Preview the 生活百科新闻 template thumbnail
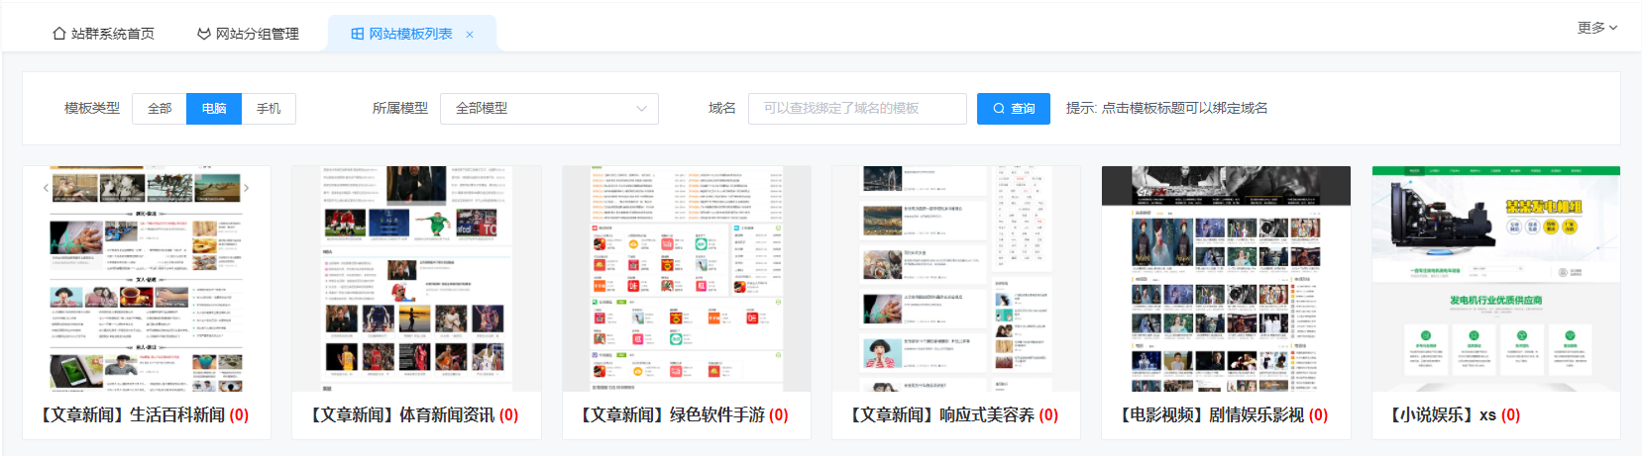 coord(147,279)
